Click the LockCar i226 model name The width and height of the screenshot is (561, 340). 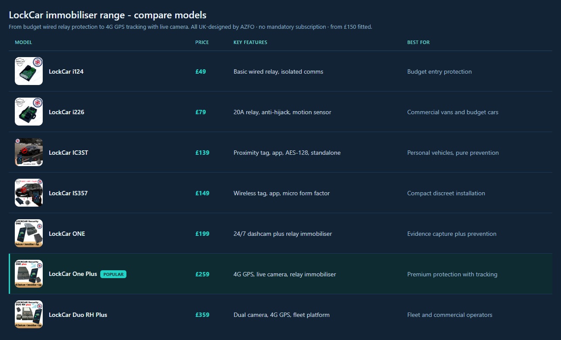click(67, 112)
